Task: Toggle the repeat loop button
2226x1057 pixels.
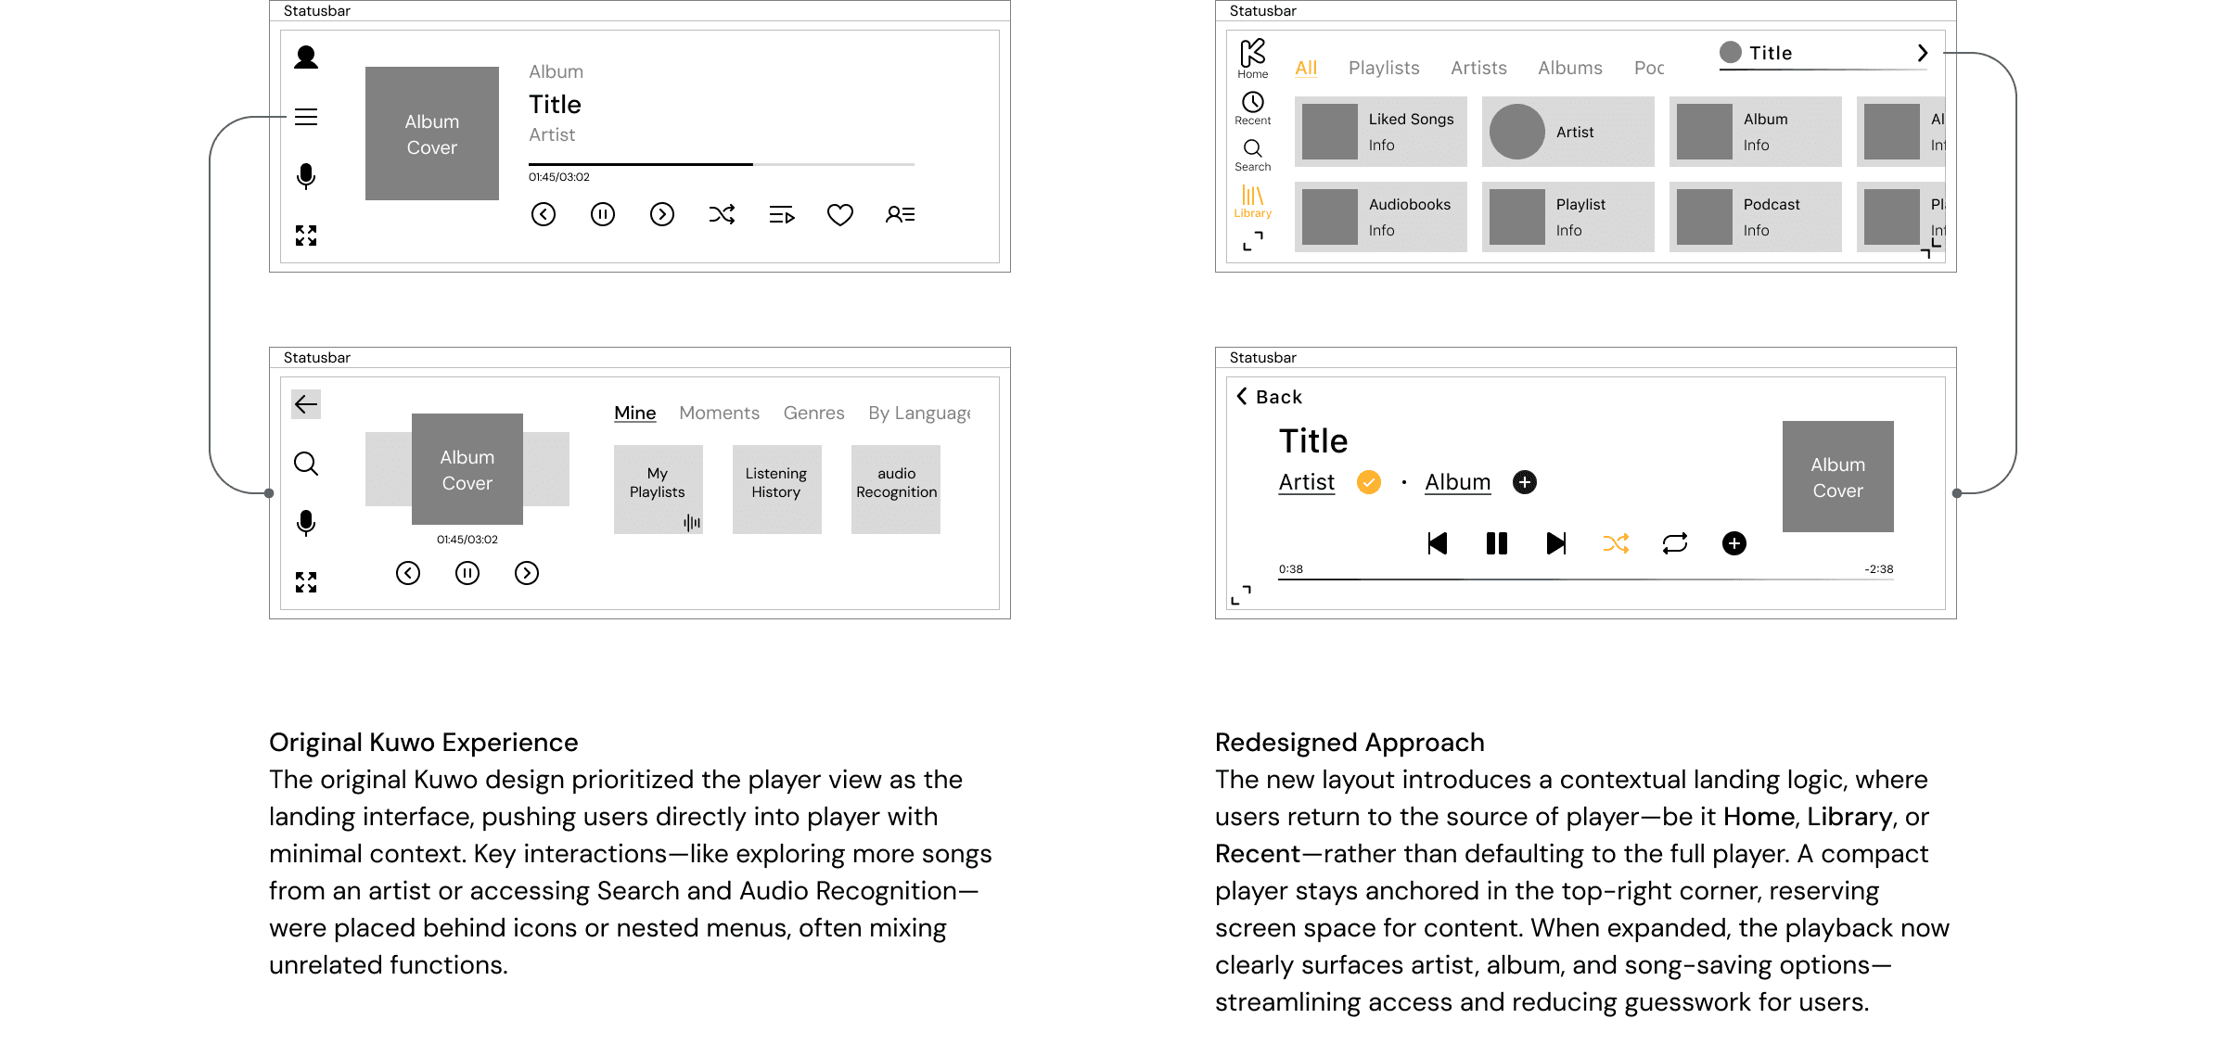Action: click(1675, 543)
